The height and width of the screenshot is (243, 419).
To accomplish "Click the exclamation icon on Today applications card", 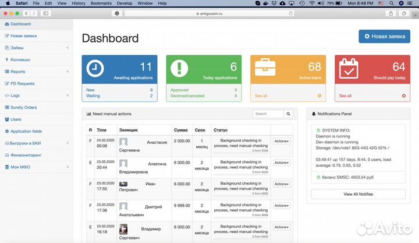I will (x=179, y=69).
